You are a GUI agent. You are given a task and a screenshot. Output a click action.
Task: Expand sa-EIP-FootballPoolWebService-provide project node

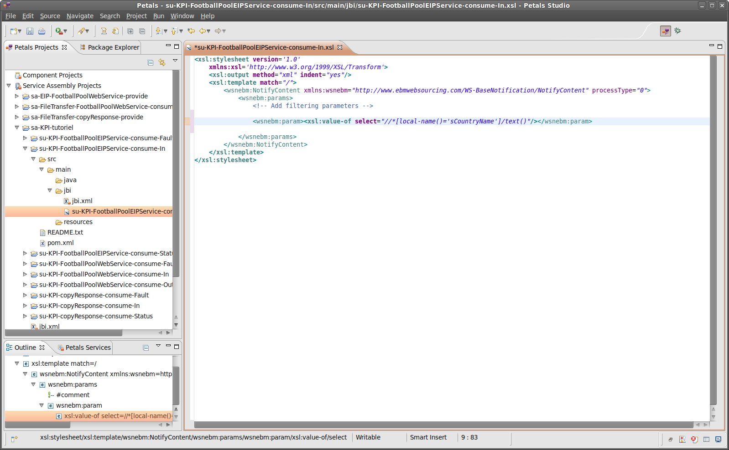(x=17, y=96)
